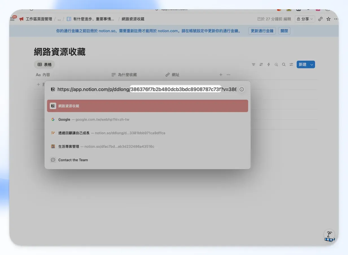The height and width of the screenshot is (255, 348).
Task: Click the 為什麼收藏 column header
Action: (x=124, y=75)
